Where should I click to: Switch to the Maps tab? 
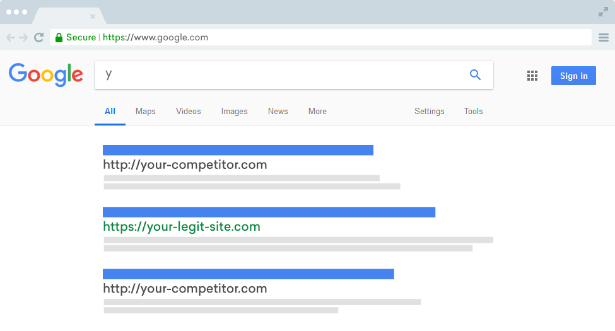(x=145, y=112)
